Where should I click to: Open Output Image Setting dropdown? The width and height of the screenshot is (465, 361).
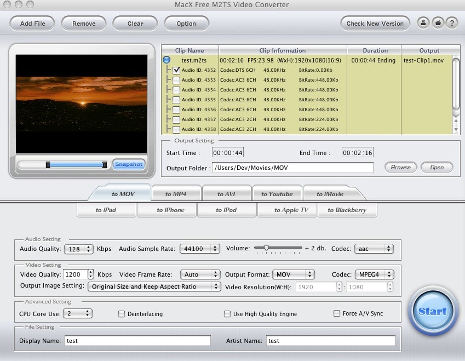click(x=154, y=286)
